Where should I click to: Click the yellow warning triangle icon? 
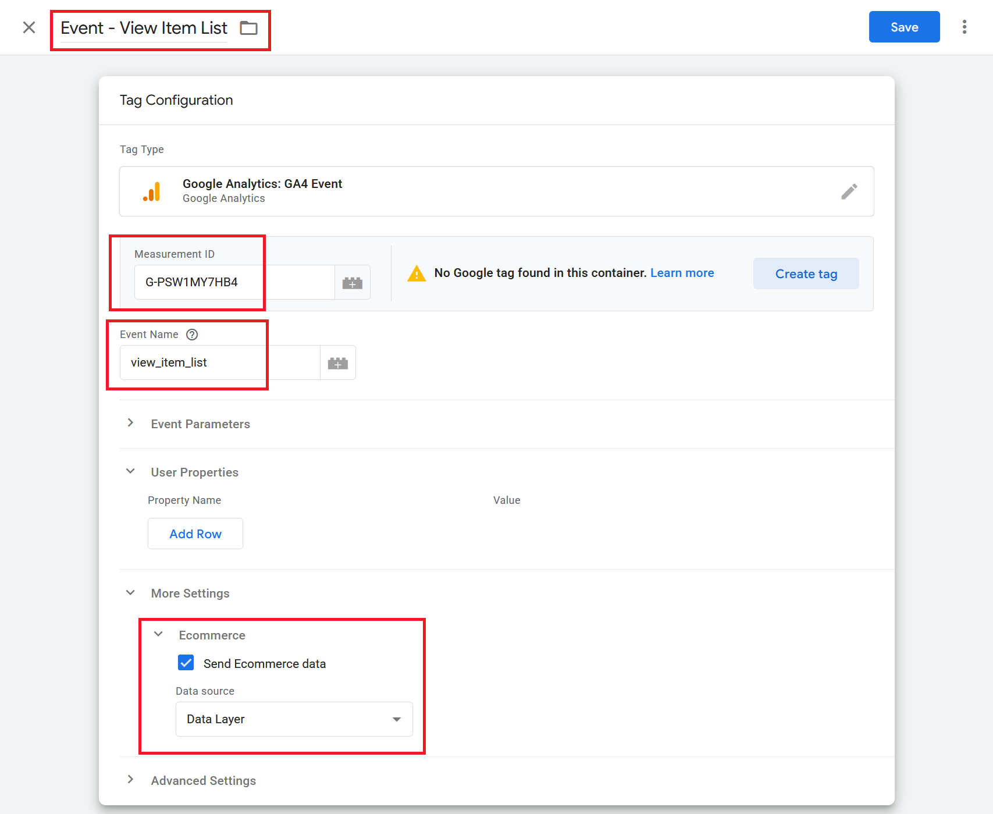click(417, 273)
